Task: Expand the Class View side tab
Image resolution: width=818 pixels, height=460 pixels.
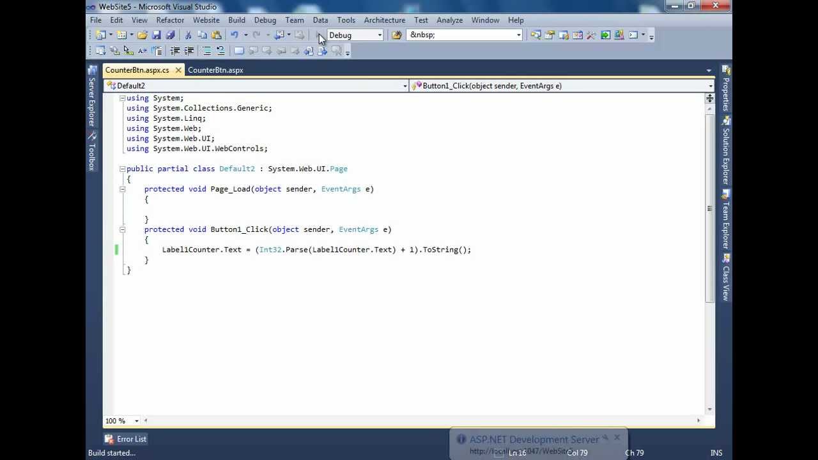Action: (726, 279)
